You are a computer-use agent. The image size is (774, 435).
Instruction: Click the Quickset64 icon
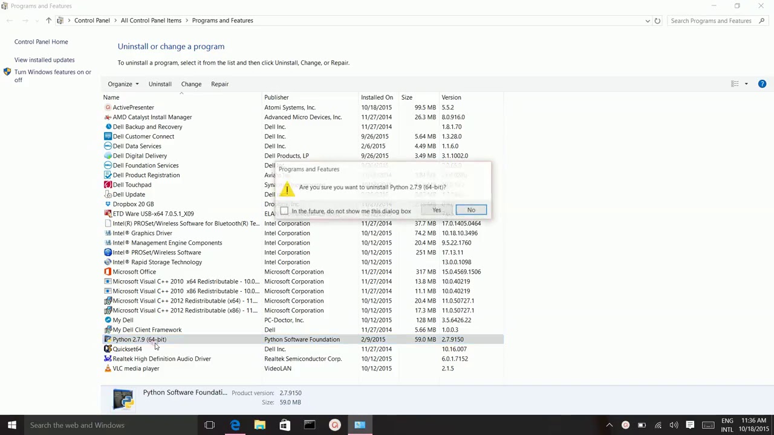108,349
